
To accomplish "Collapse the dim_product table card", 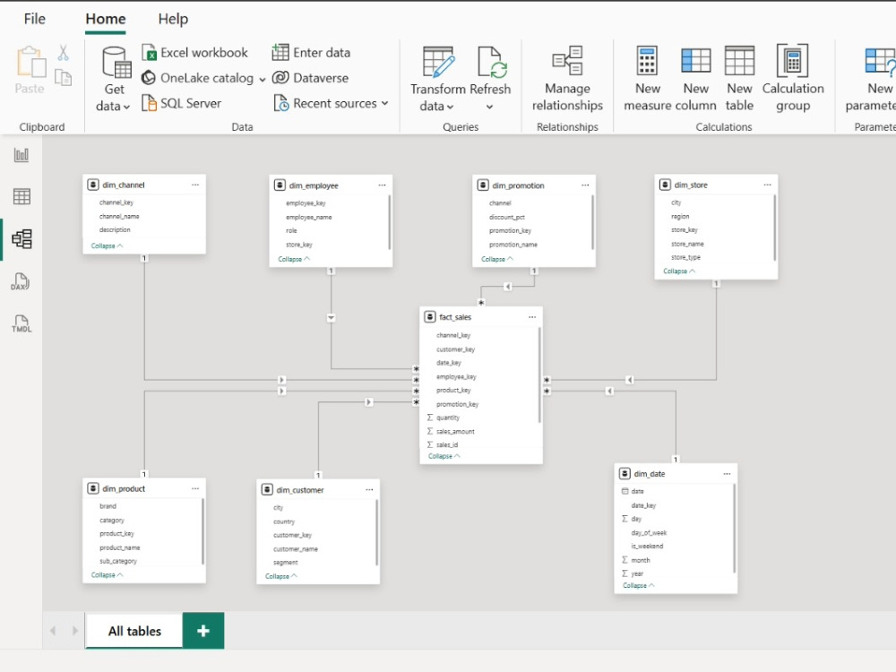I will point(107,575).
